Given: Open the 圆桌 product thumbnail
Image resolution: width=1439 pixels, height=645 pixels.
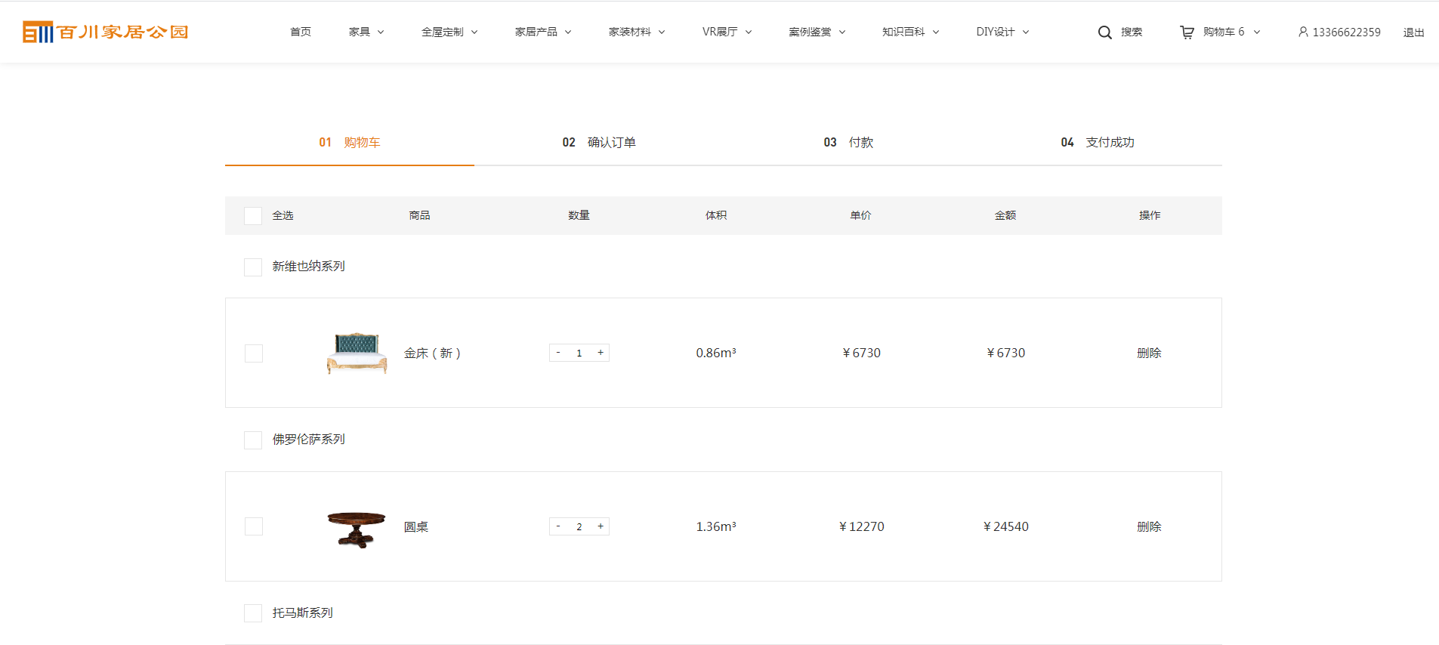Looking at the screenshot, I should point(357,528).
